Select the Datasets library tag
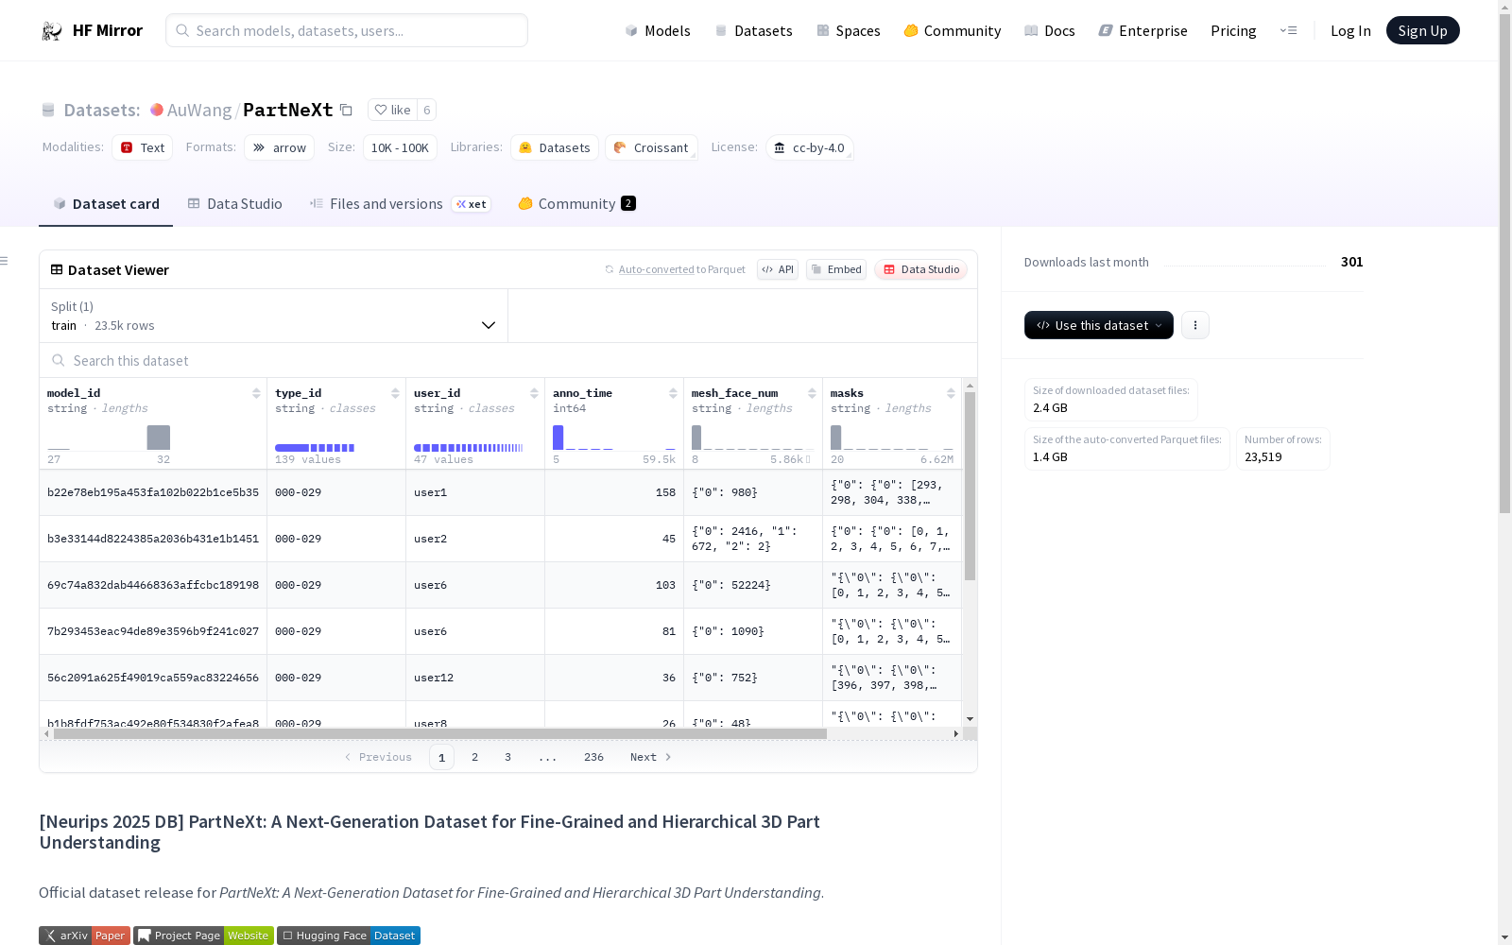 click(x=555, y=147)
